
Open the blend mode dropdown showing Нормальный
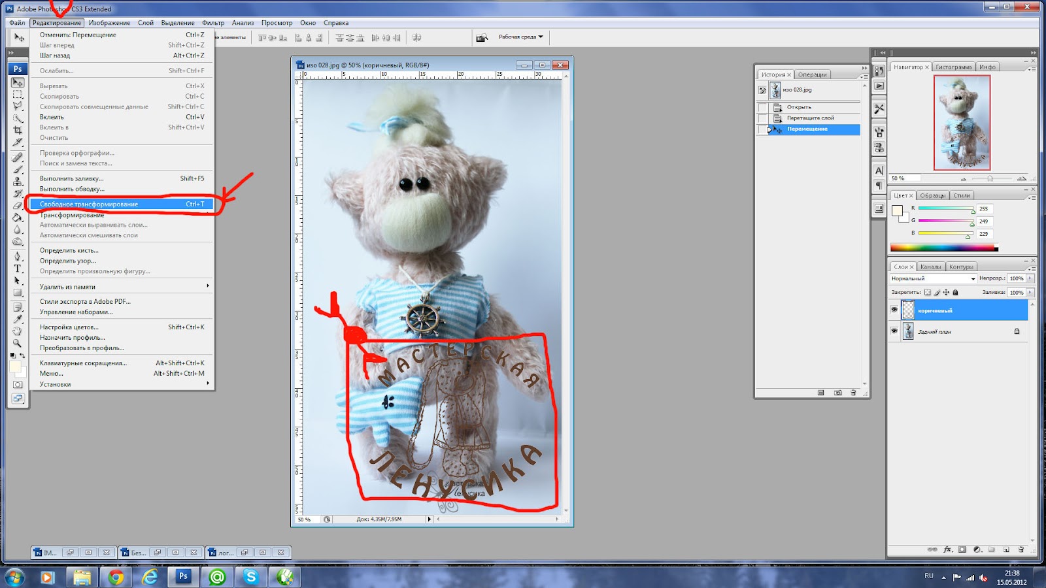933,278
